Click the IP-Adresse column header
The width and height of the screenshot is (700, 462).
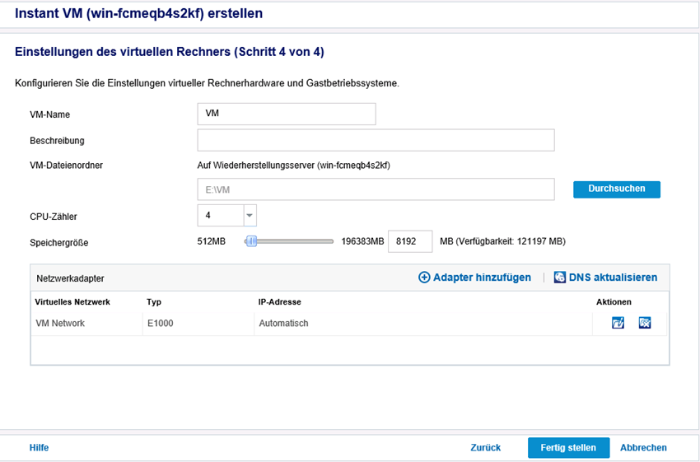pyautogui.click(x=279, y=302)
